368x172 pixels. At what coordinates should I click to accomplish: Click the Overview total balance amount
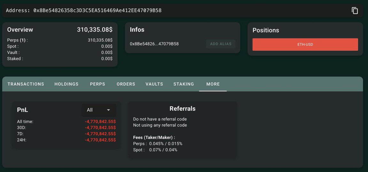pyautogui.click(x=95, y=30)
